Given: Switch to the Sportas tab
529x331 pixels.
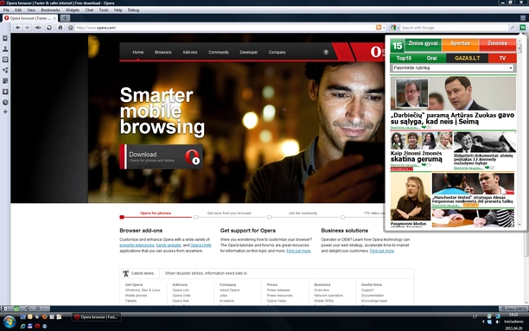Looking at the screenshot, I should pyautogui.click(x=460, y=43).
